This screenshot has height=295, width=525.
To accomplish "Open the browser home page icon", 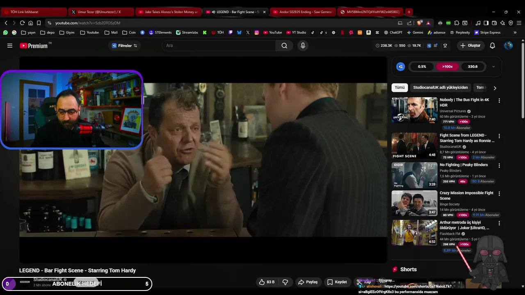I will coord(30,23).
